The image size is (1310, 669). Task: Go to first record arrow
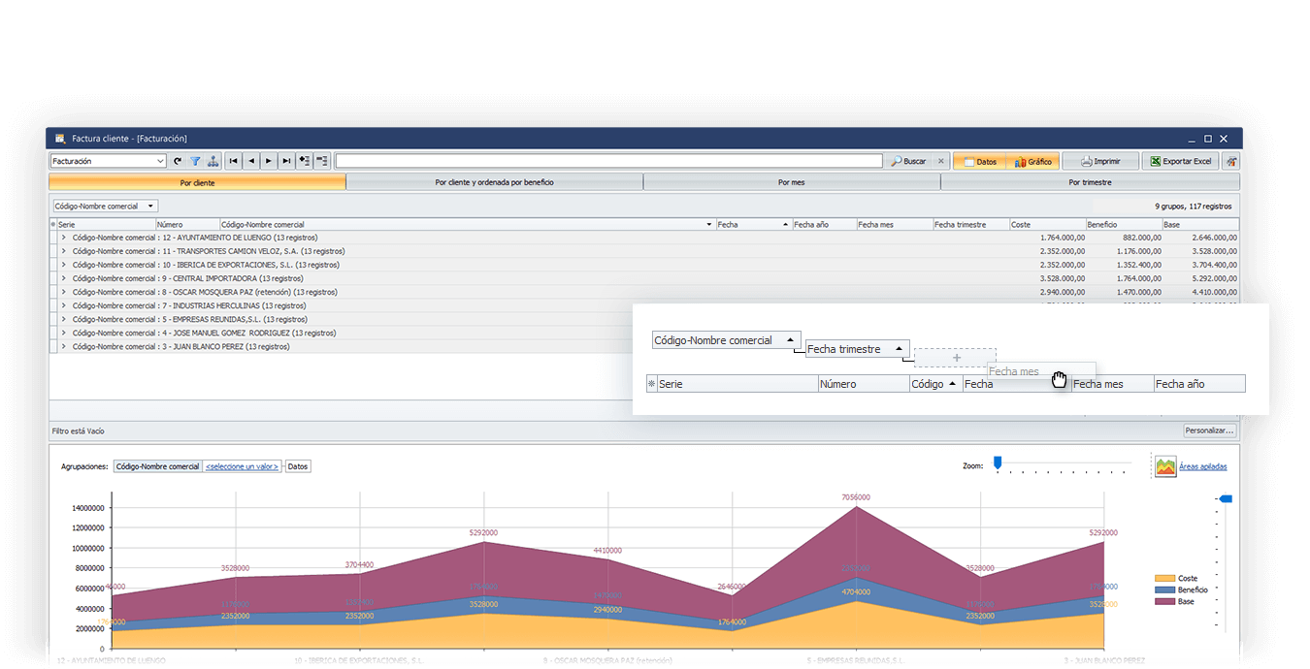point(234,162)
